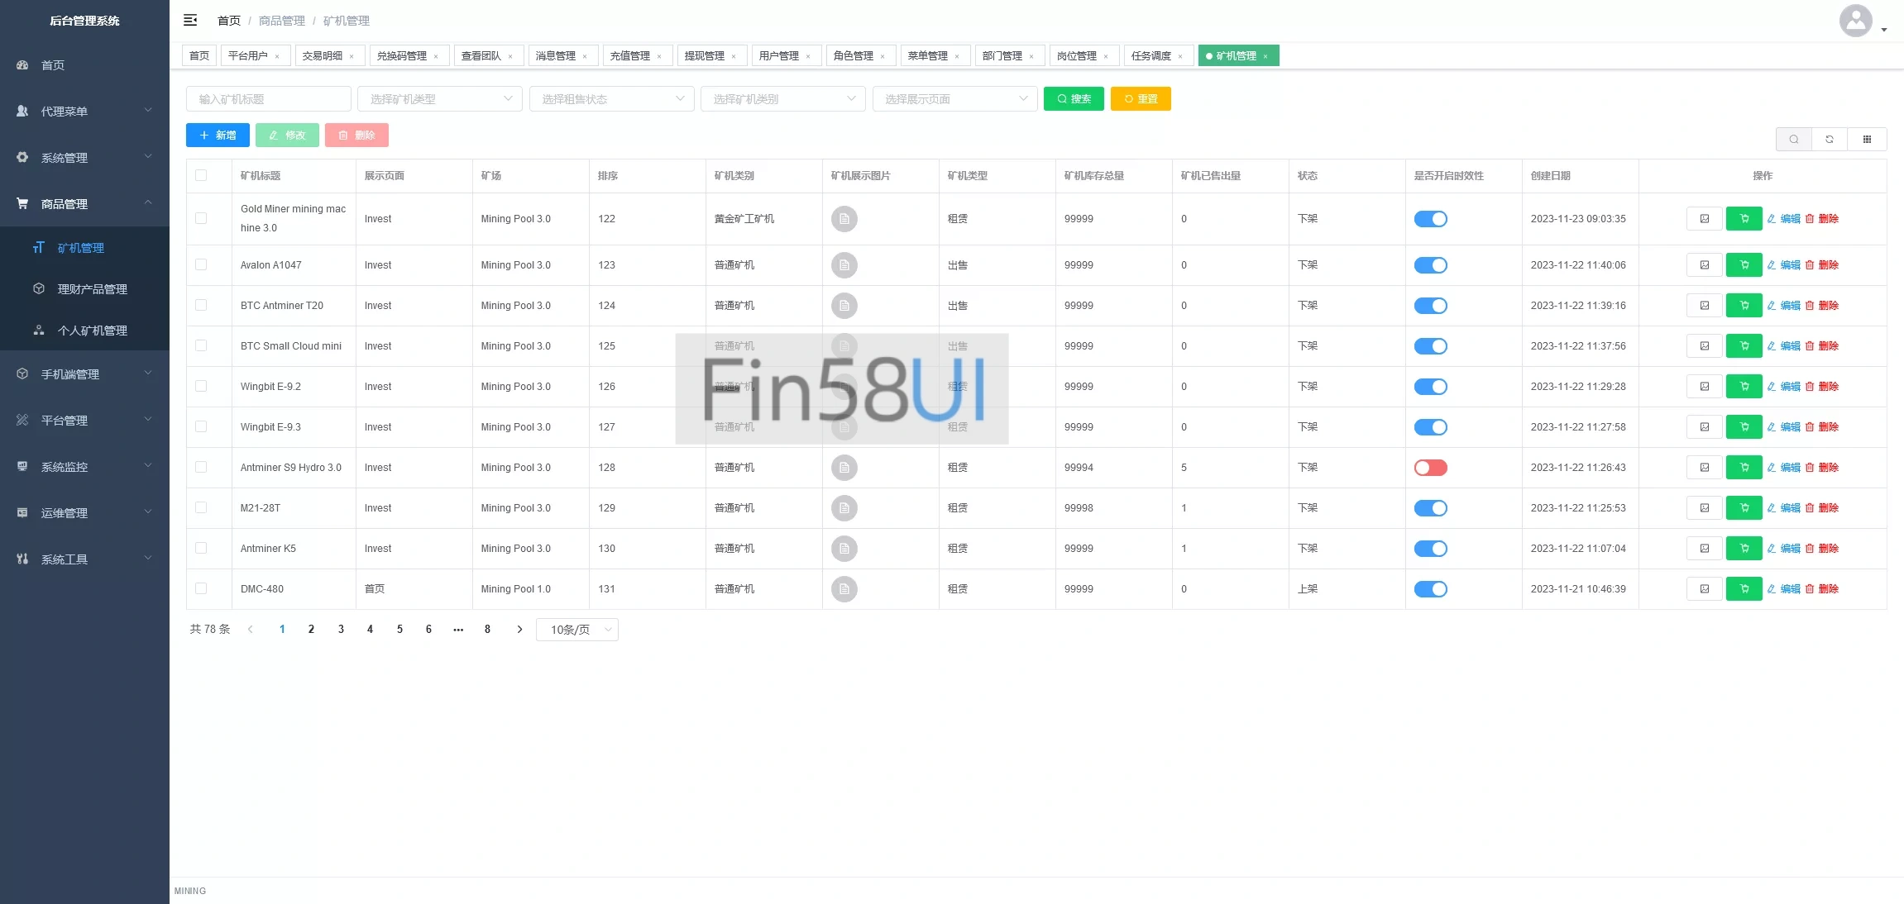Viewport: 1904px width, 904px height.
Task: Open the 10条/页 page size dropdown
Action: (577, 630)
